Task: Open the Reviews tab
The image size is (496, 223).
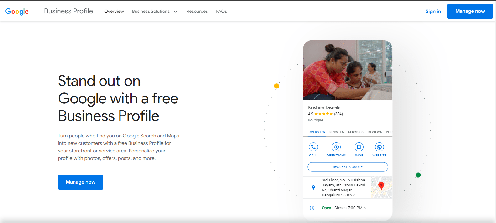Action: pyautogui.click(x=375, y=132)
